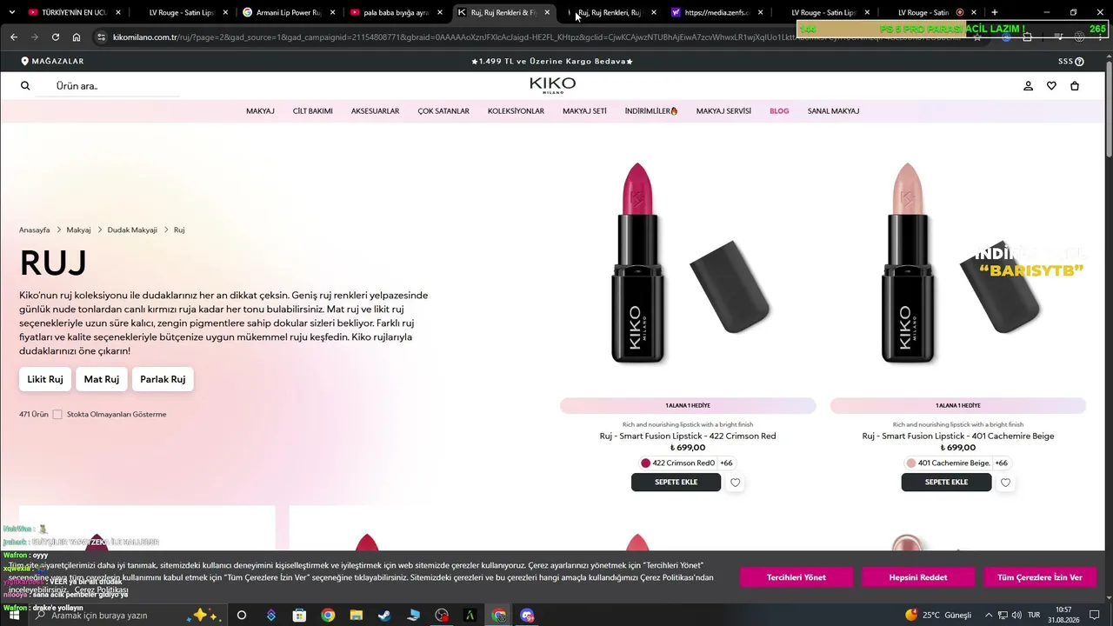Click the search magnifier icon on KIKO header

click(x=25, y=86)
